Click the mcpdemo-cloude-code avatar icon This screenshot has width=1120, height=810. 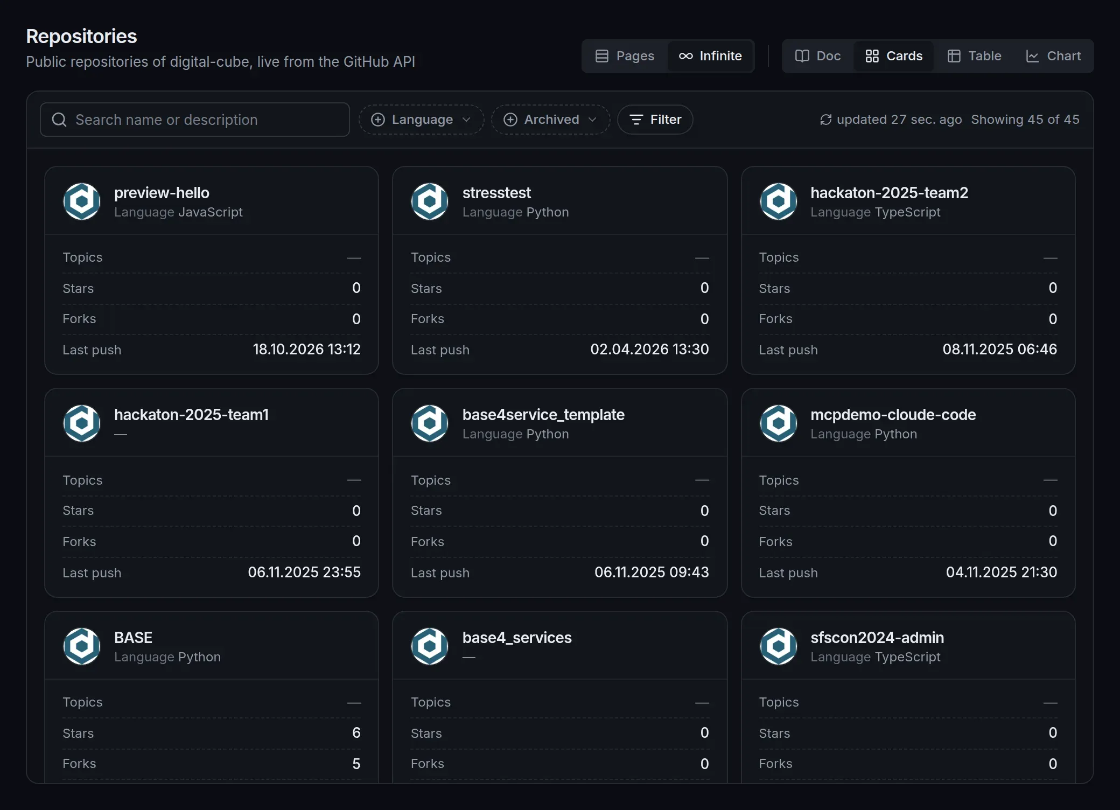click(x=778, y=423)
